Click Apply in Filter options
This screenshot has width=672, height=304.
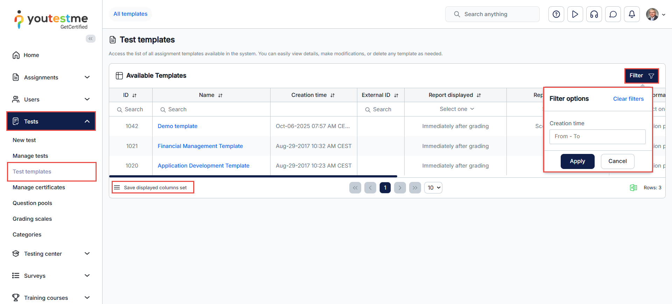(x=577, y=161)
